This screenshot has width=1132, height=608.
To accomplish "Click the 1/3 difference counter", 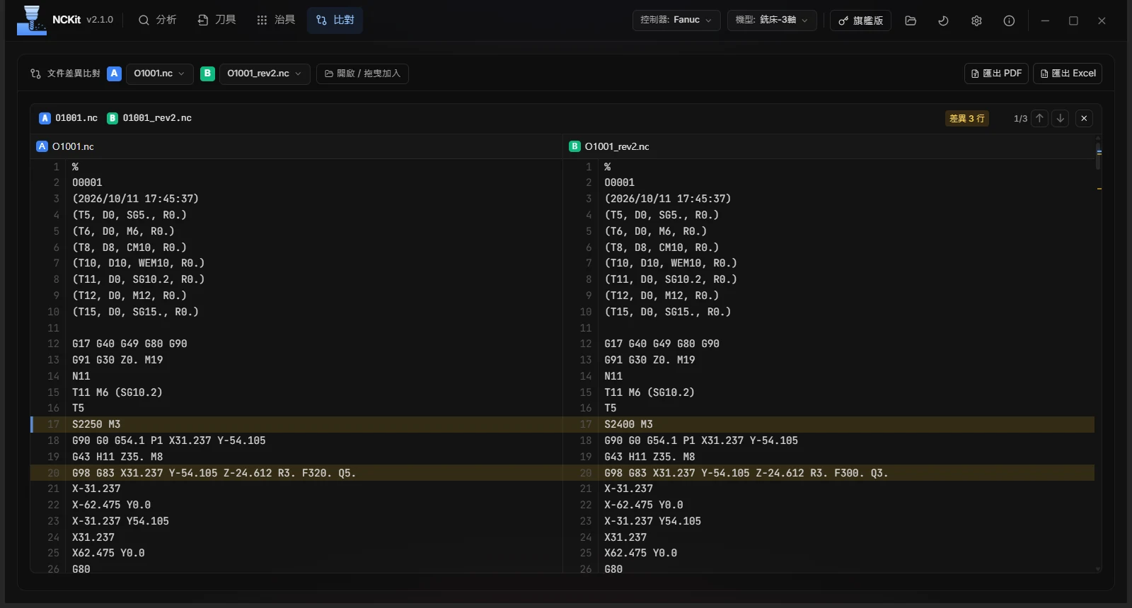I will tap(1020, 119).
